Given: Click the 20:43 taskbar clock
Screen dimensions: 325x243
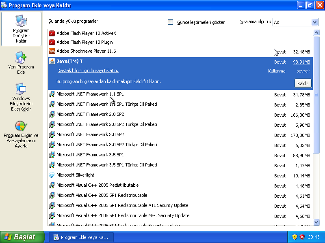Looking at the screenshot, I should tap(314, 237).
